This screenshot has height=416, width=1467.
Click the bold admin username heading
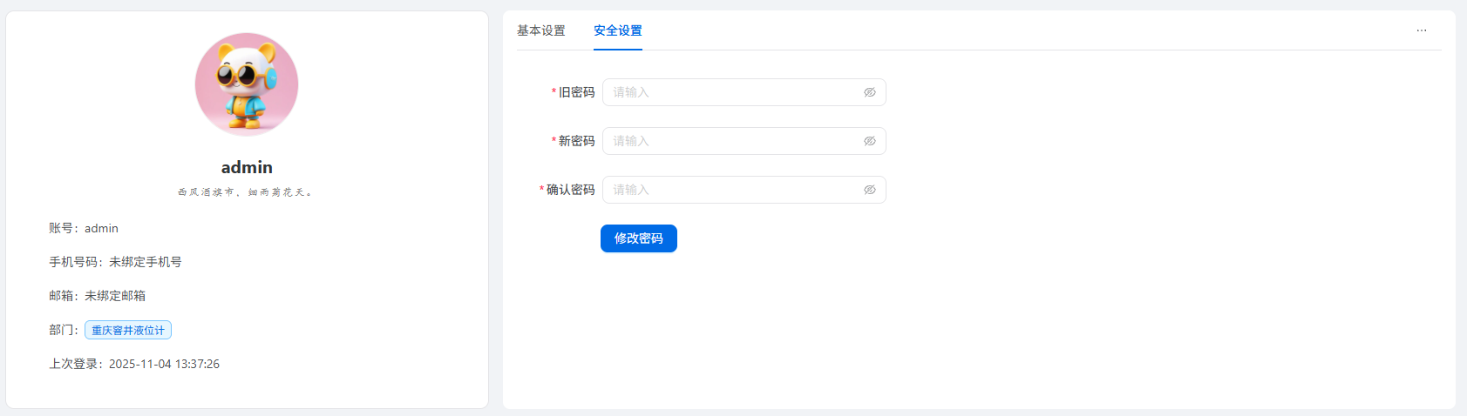pyautogui.click(x=247, y=167)
